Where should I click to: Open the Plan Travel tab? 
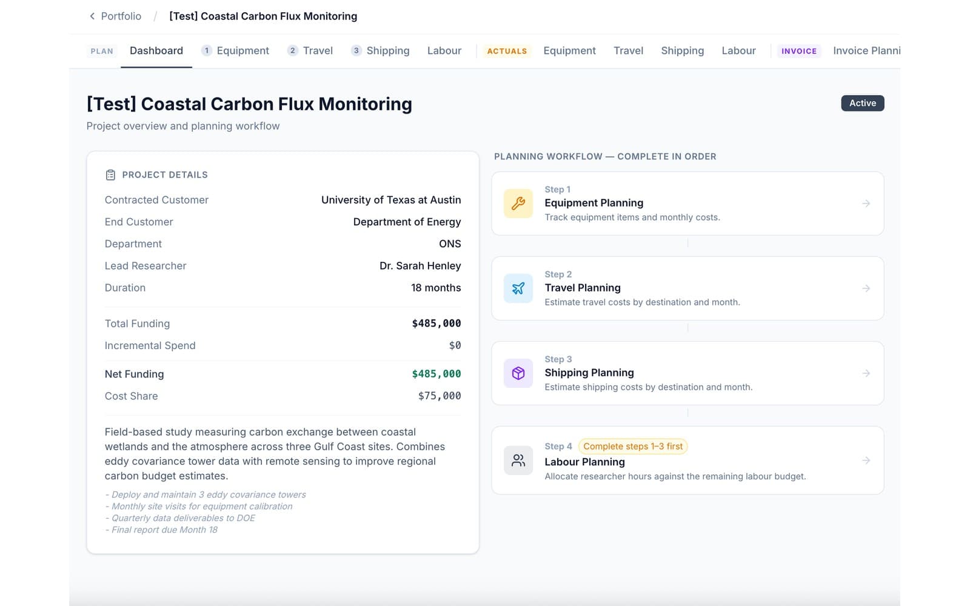(x=310, y=51)
